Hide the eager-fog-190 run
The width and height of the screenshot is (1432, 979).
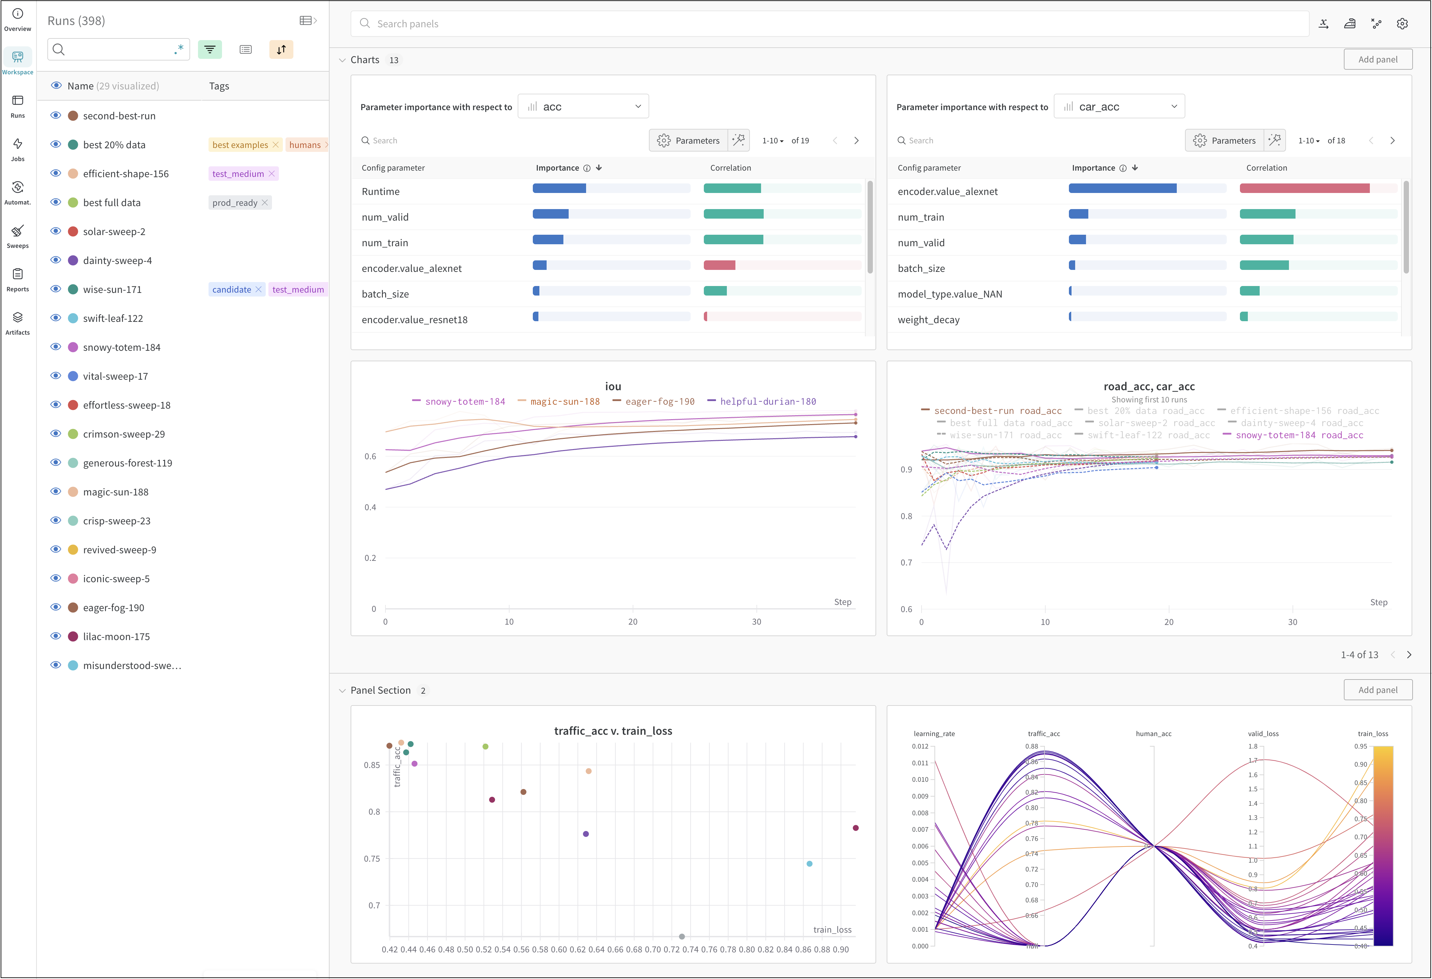click(56, 607)
